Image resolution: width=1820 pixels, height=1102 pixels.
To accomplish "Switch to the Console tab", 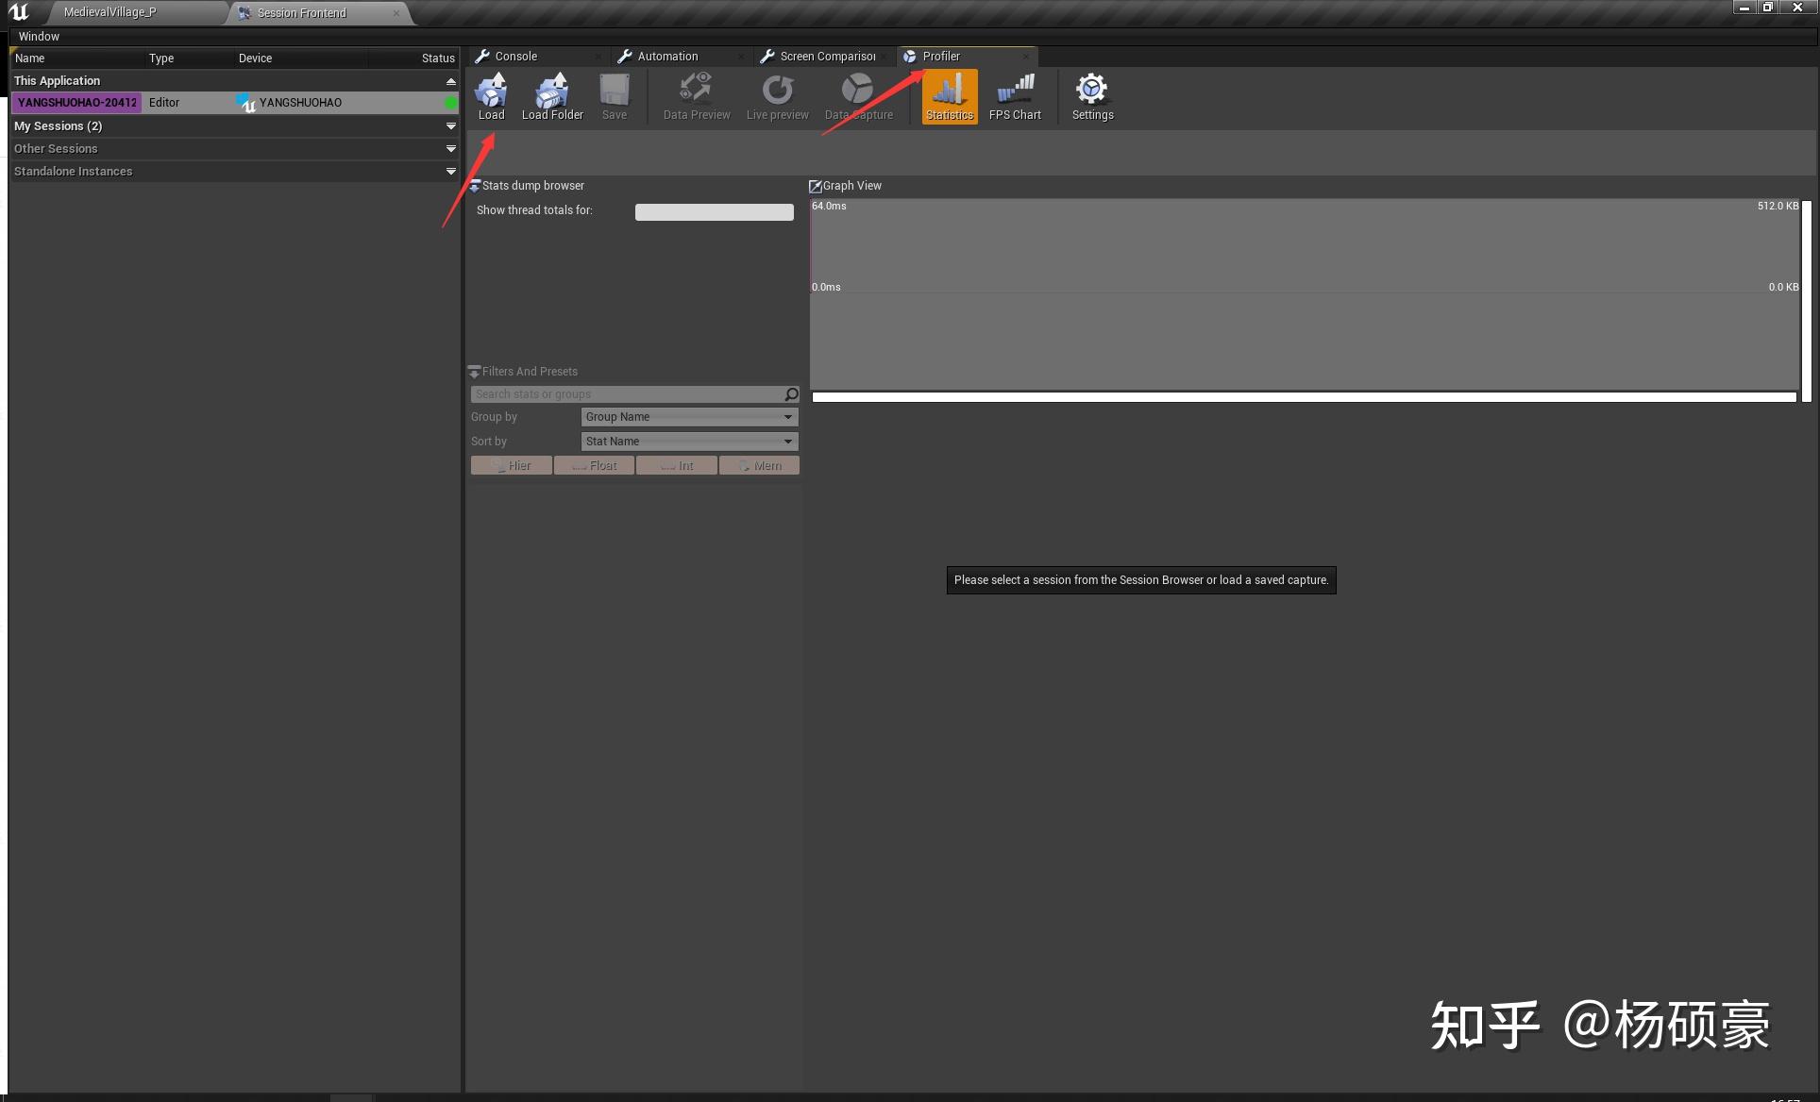I will pyautogui.click(x=516, y=57).
